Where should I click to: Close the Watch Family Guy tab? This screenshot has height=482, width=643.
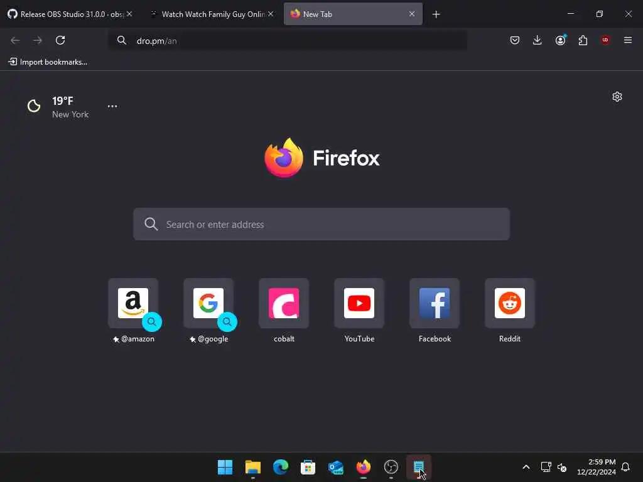pyautogui.click(x=271, y=14)
